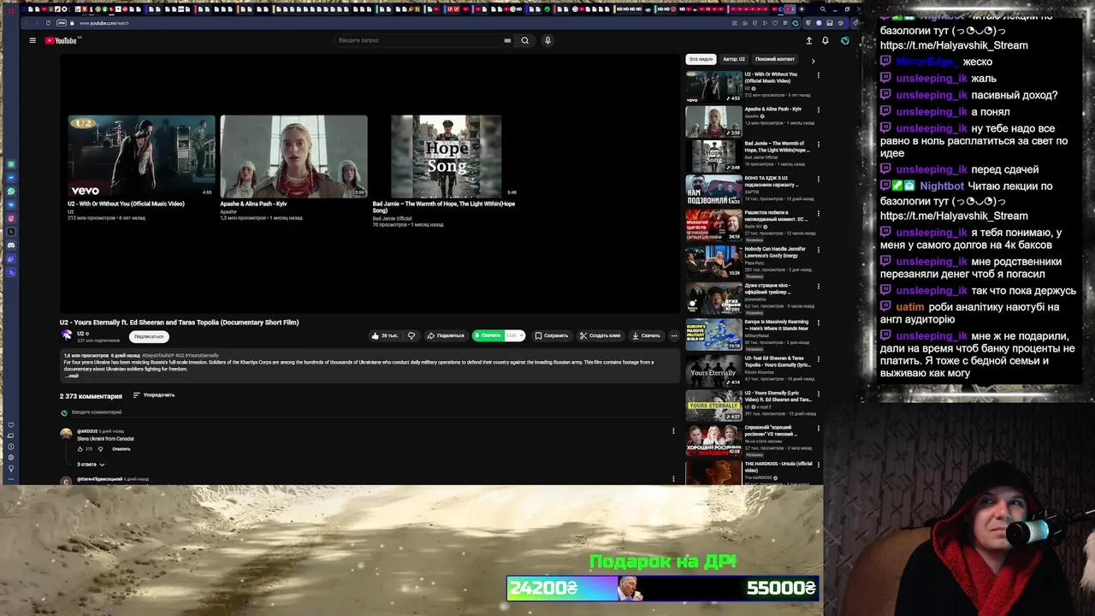Open end-screen "Apashe & Alina Pash - Kyiv" suggestion
The height and width of the screenshot is (616, 1095).
coord(293,157)
